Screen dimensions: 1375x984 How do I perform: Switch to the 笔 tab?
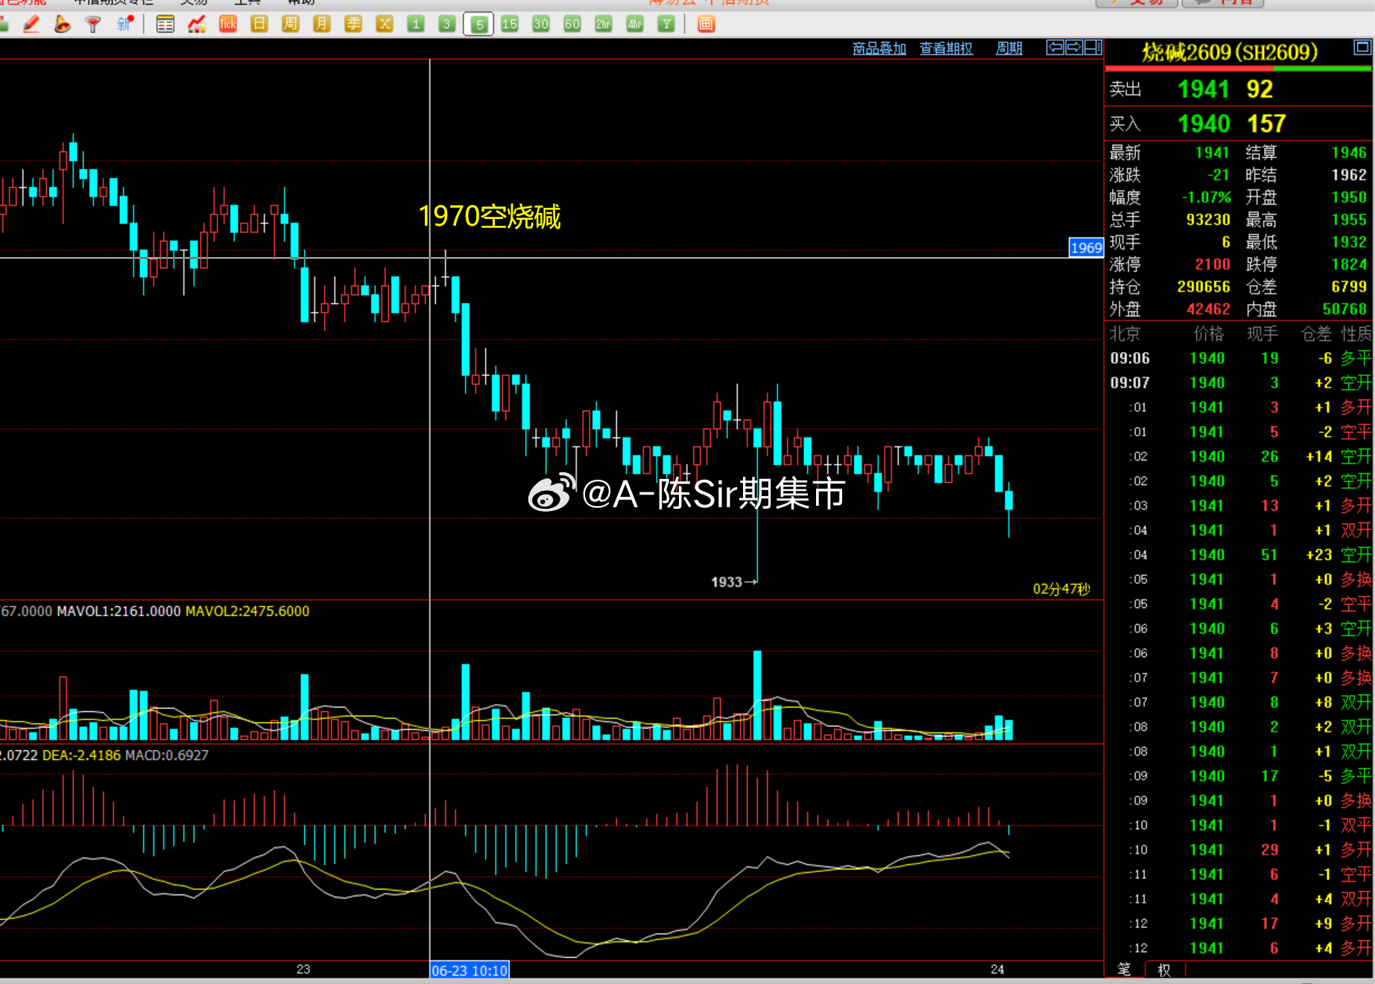click(1124, 969)
